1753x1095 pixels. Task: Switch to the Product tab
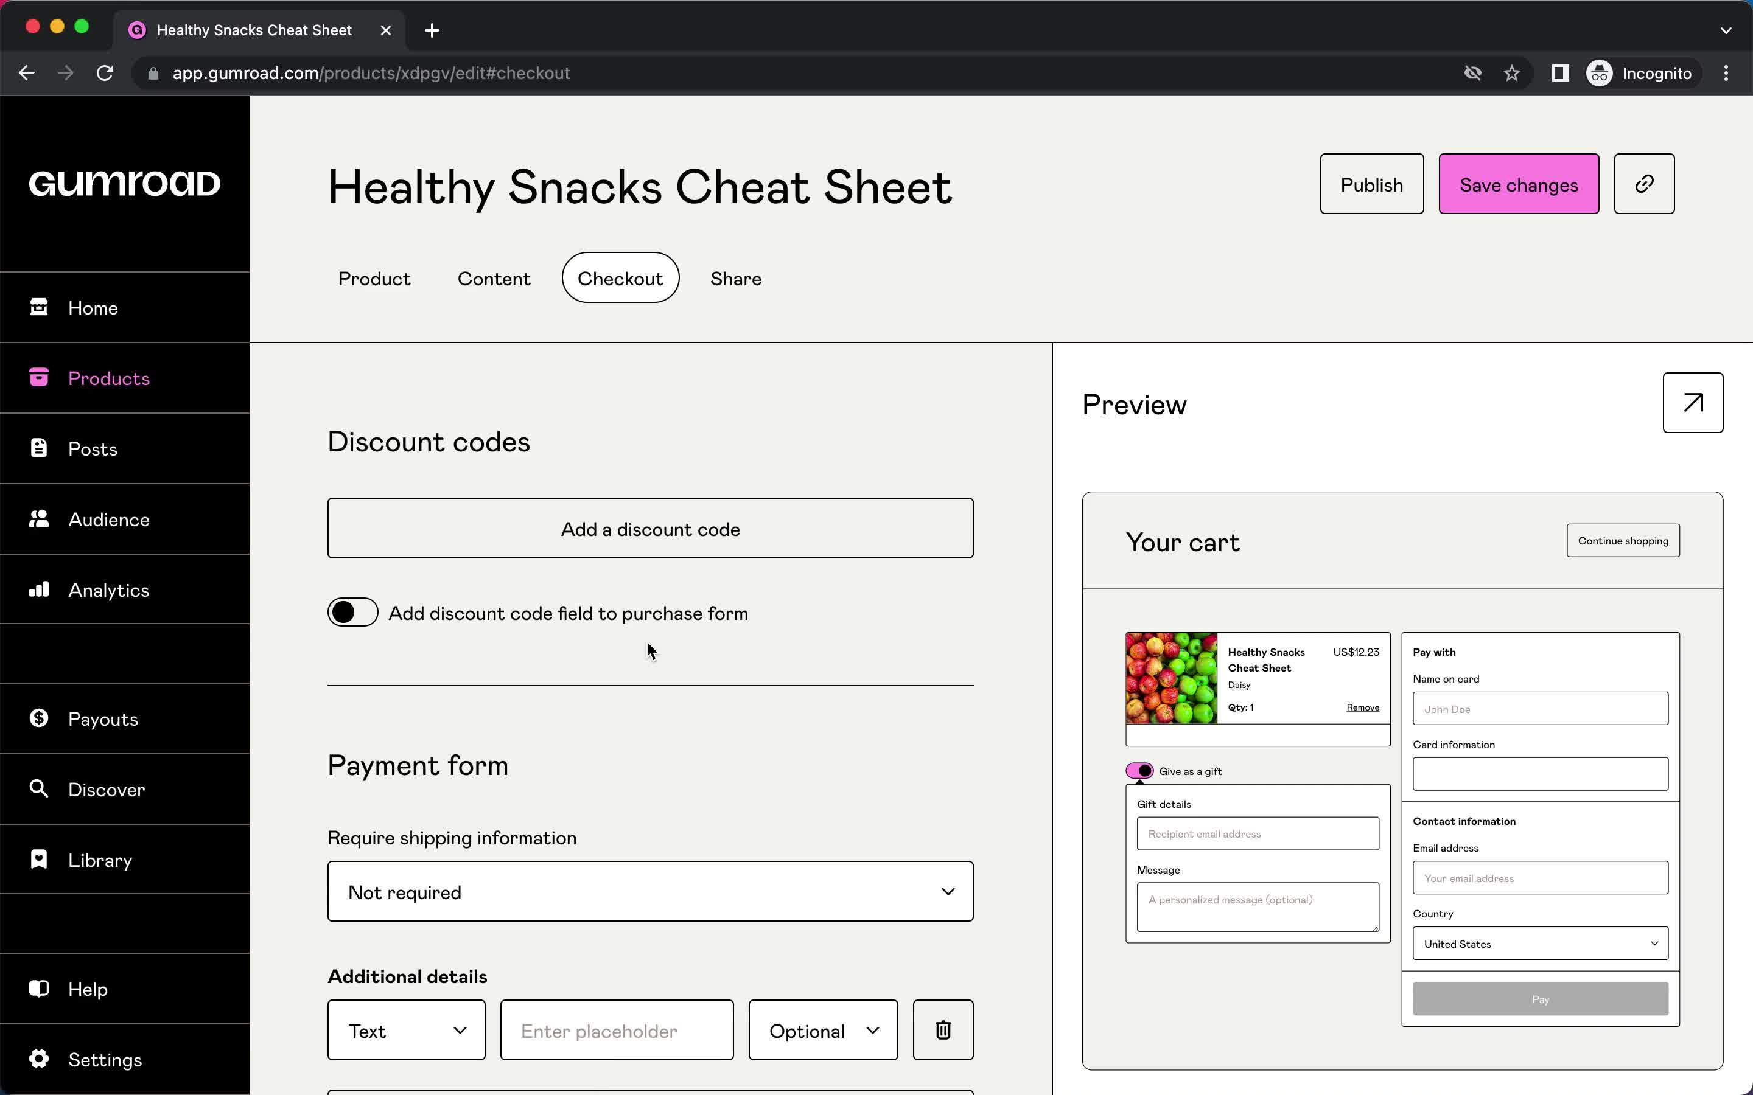(374, 279)
